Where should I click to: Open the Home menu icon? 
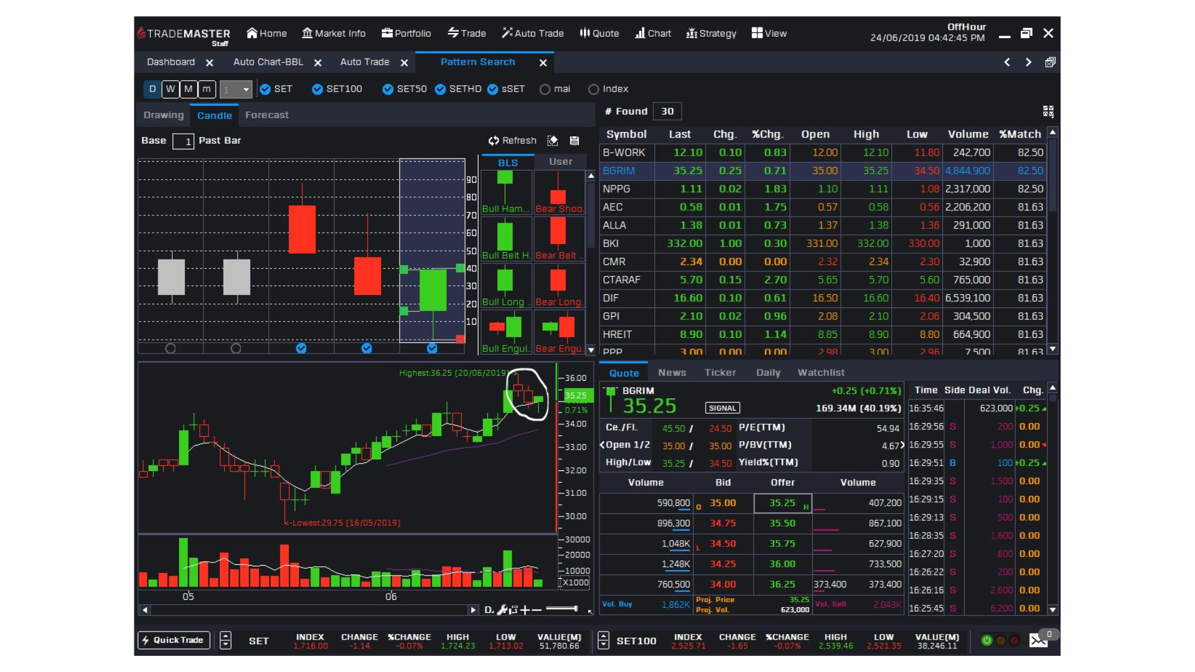pyautogui.click(x=251, y=33)
